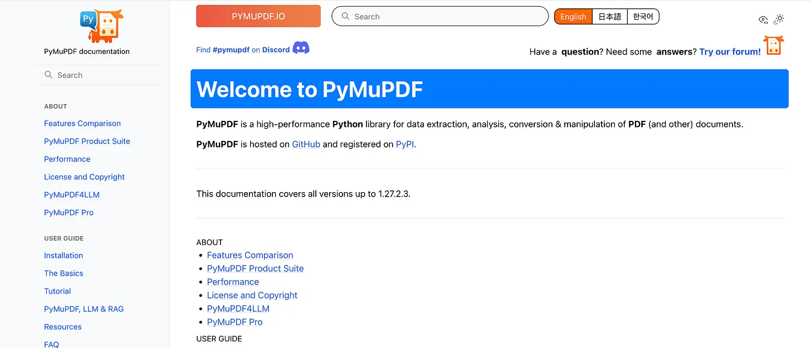Open the 'Find #pymupdf on Discord' link

coord(243,50)
